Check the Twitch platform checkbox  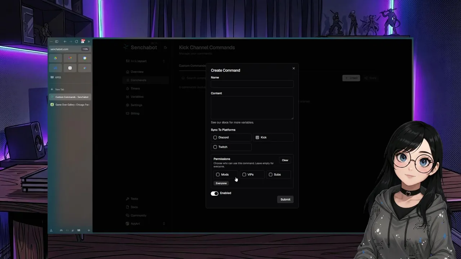tap(215, 147)
